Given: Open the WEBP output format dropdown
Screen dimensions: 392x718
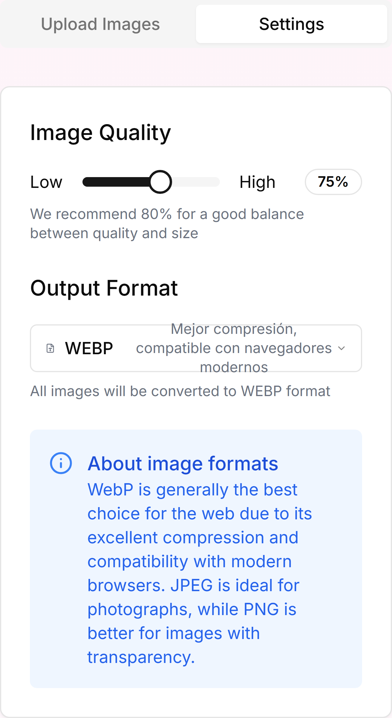Looking at the screenshot, I should pyautogui.click(x=196, y=348).
